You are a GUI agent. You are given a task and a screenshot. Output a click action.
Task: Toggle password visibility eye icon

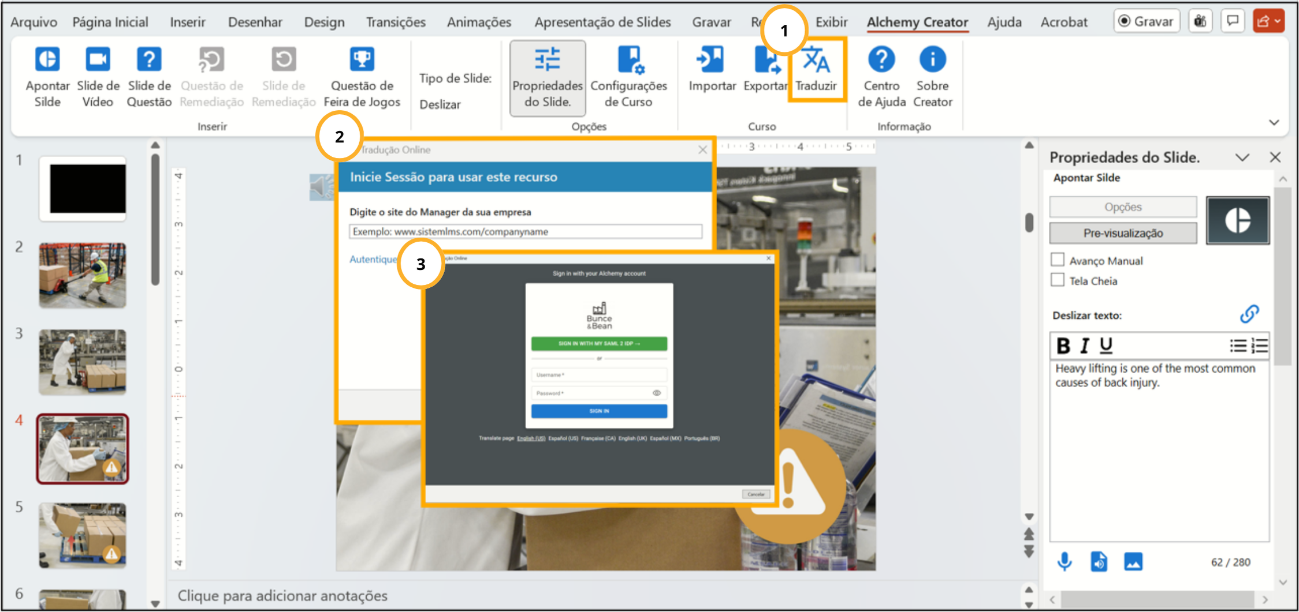click(x=657, y=393)
